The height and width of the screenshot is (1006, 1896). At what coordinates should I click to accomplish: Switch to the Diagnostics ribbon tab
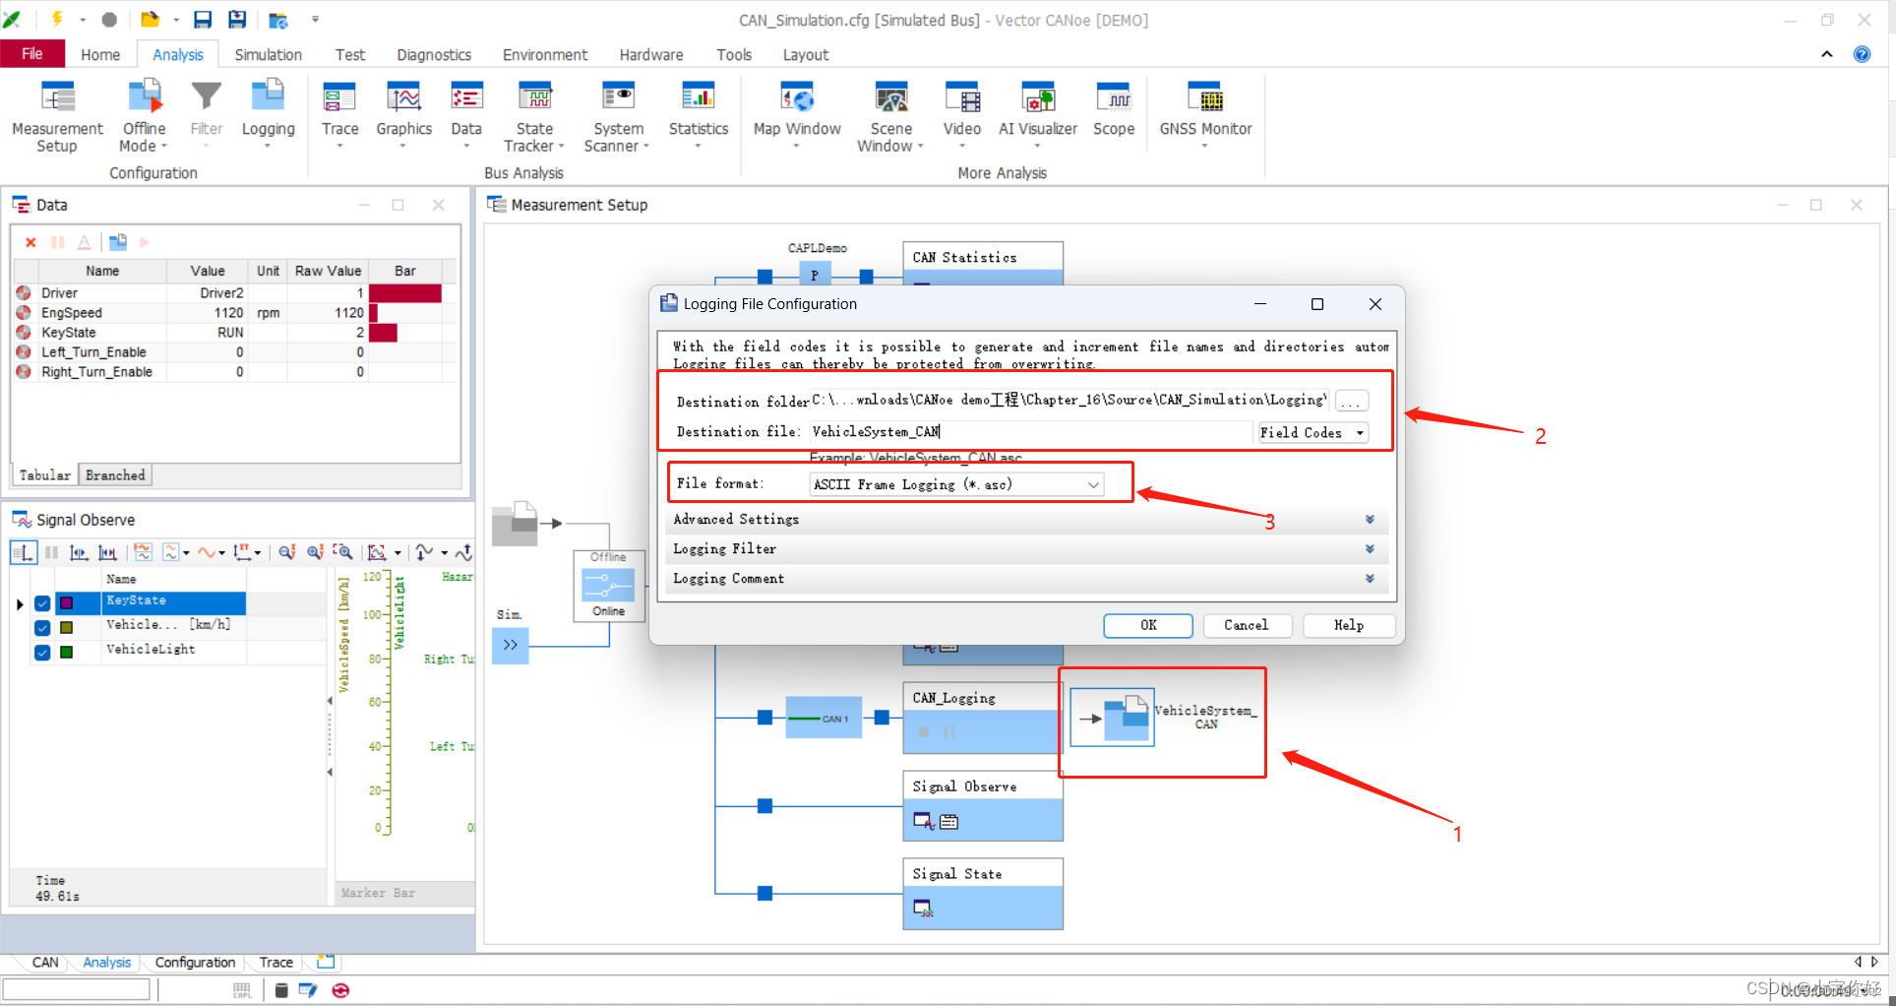point(434,55)
